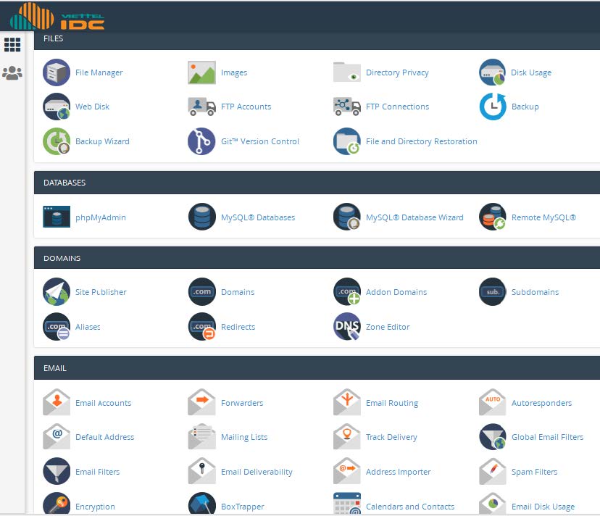Open the Zone Editor DNS icon
The image size is (600, 516).
coord(346,326)
